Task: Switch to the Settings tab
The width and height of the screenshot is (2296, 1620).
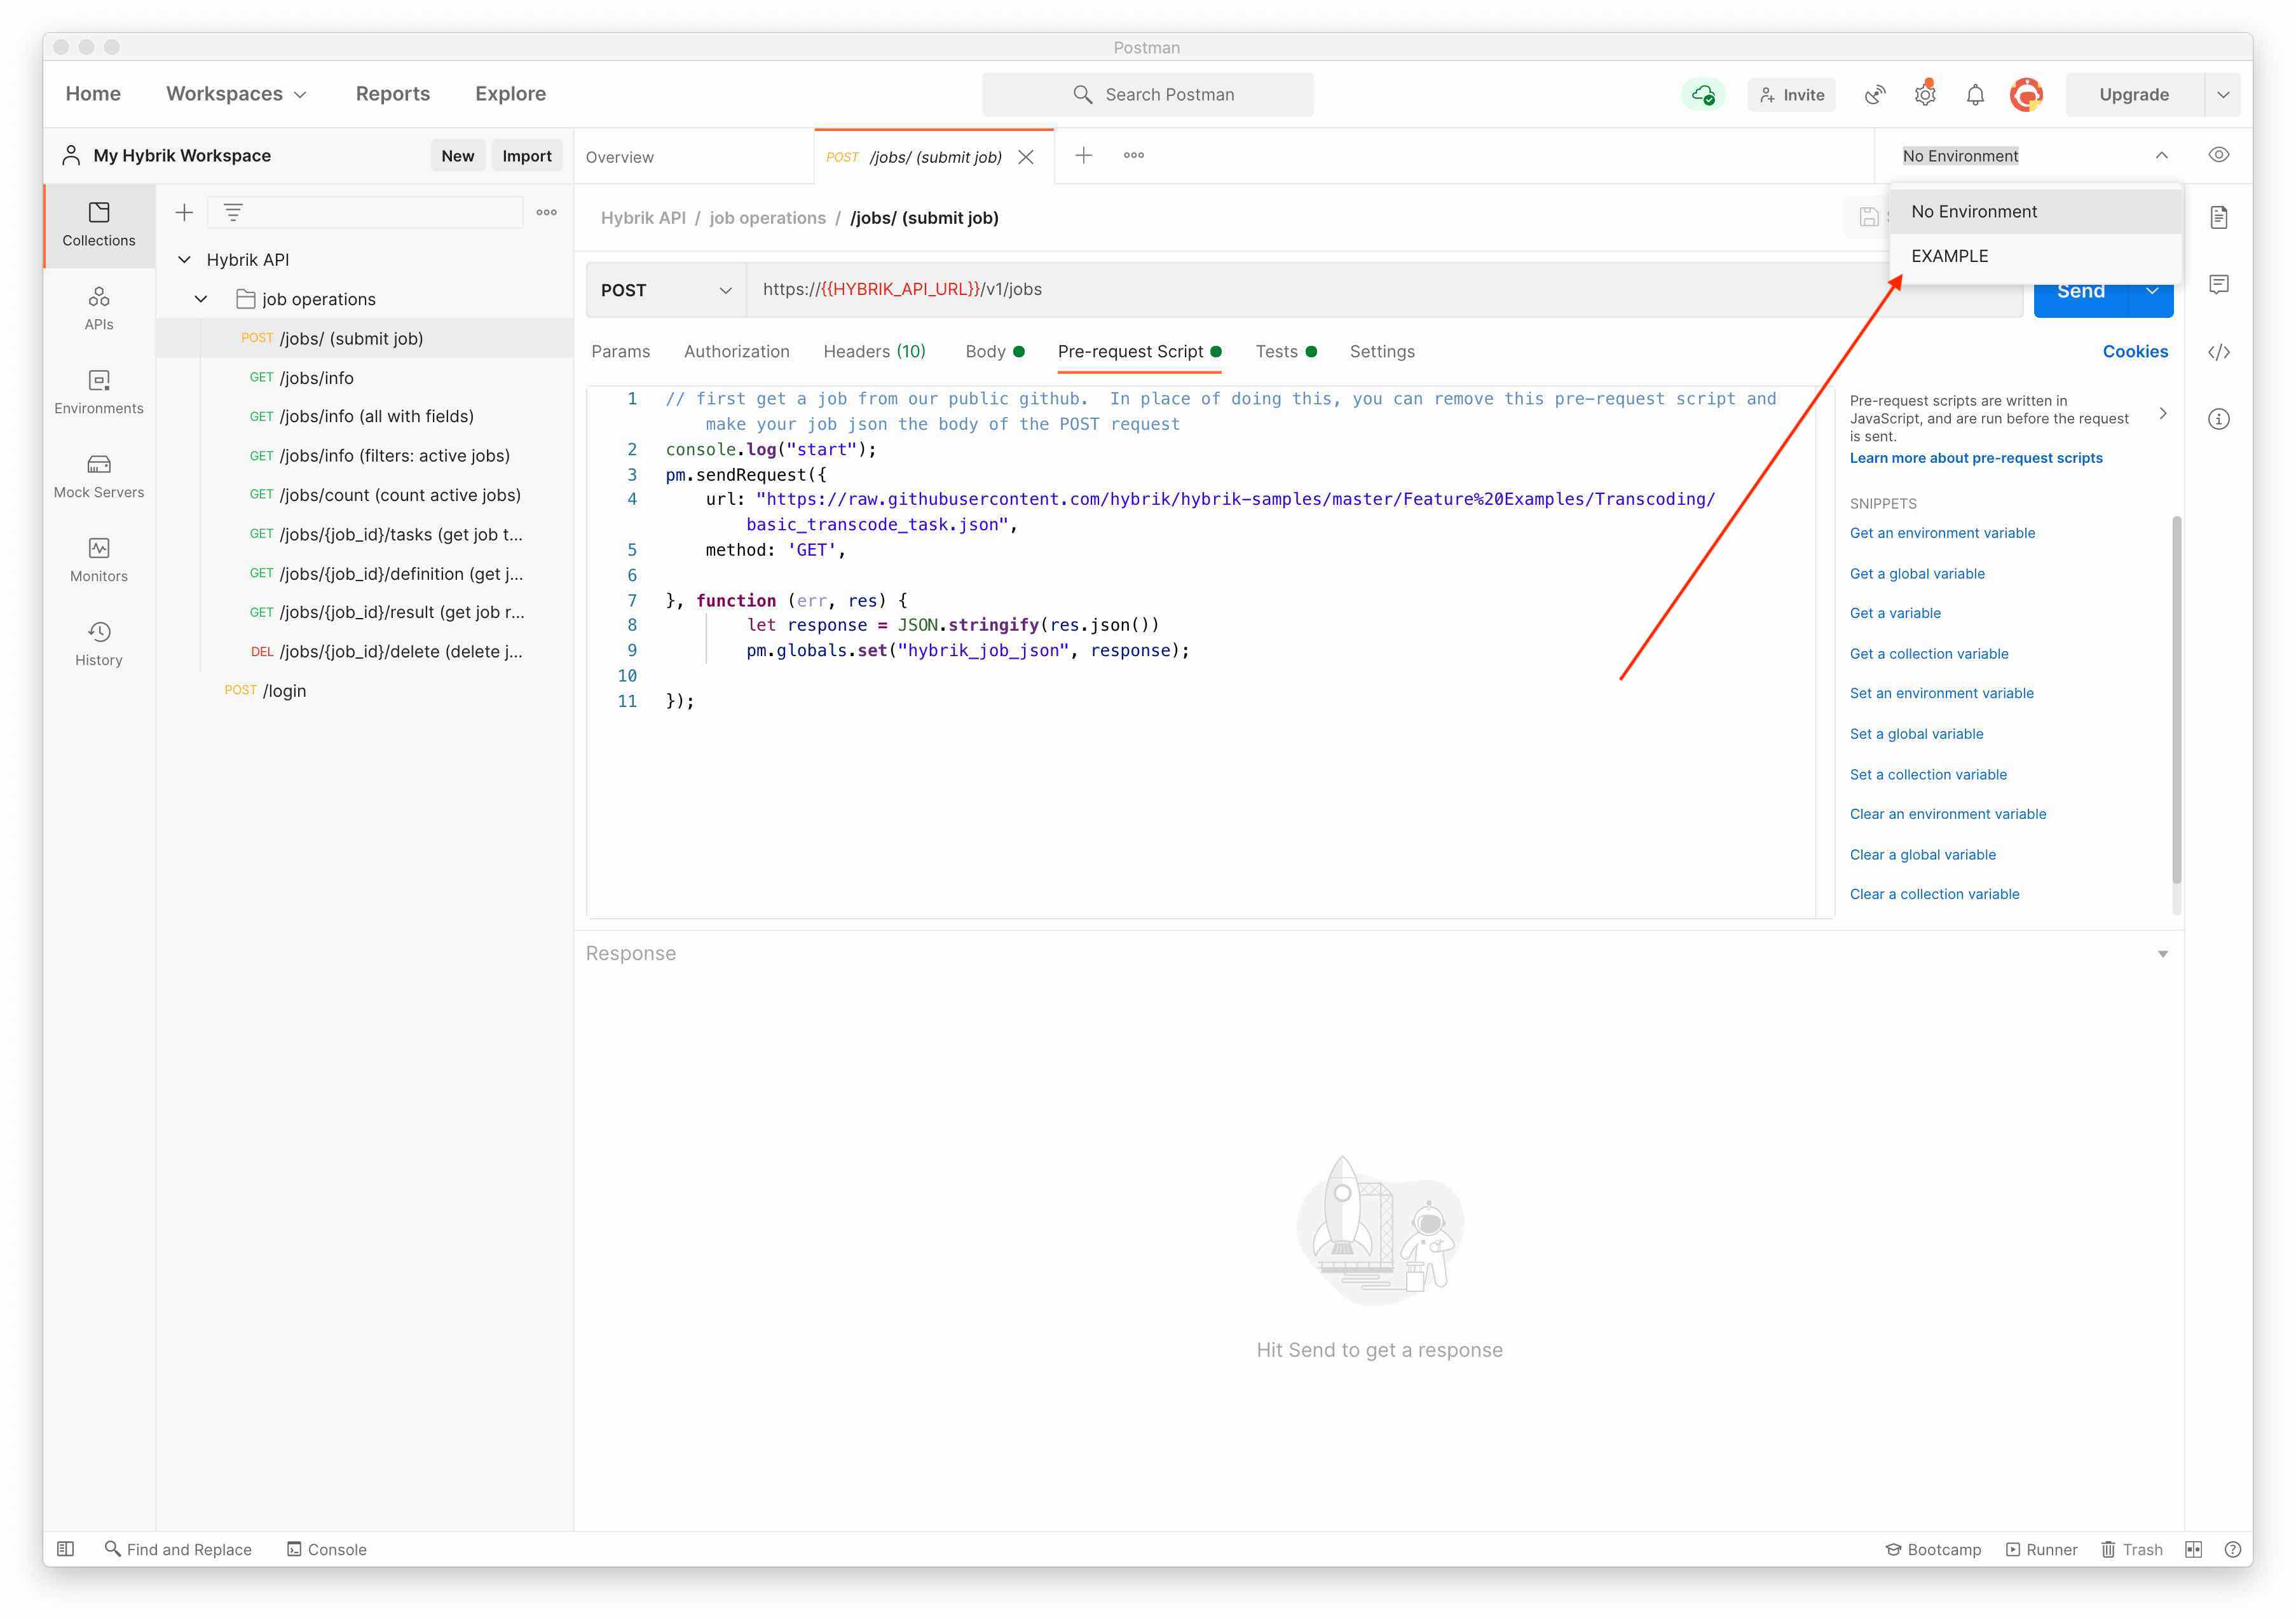Action: click(1381, 351)
